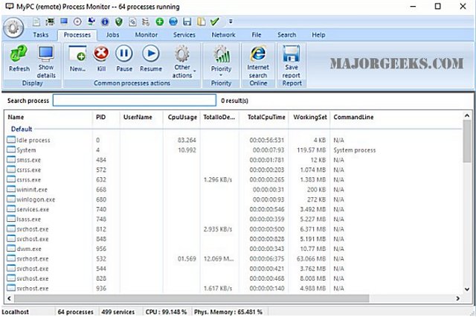Focus the Search process input field
476x317 pixels.
[x=135, y=100]
